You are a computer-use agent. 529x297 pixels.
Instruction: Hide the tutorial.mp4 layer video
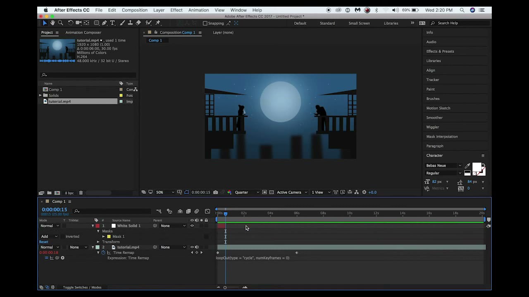(192, 247)
